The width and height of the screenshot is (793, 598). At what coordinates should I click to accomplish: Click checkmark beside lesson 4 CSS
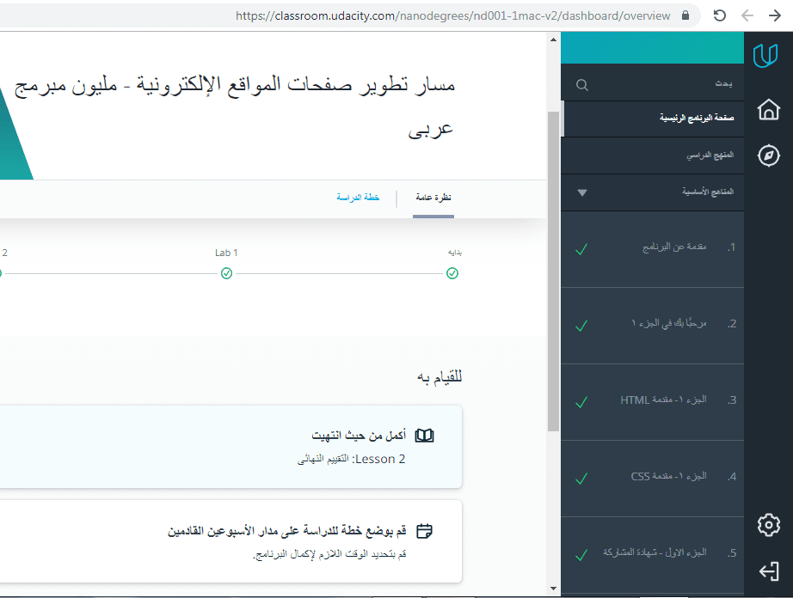tap(581, 479)
